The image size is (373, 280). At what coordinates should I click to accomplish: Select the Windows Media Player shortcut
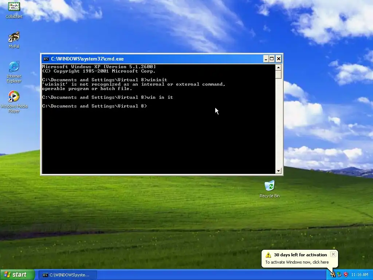(x=14, y=101)
